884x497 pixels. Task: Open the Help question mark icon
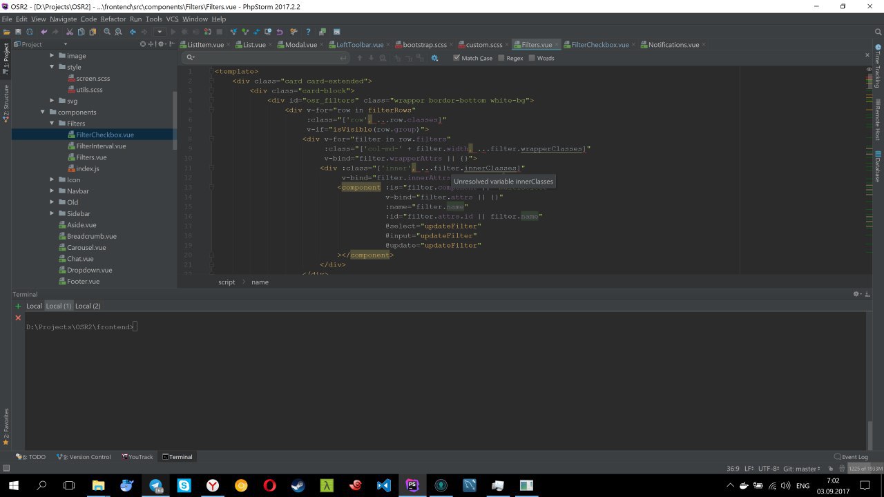pos(308,32)
